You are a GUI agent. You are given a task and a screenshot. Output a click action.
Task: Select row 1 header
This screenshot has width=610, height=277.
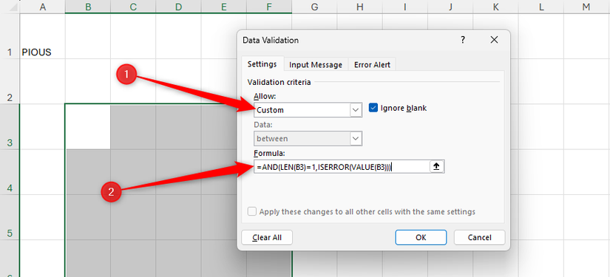coord(10,36)
